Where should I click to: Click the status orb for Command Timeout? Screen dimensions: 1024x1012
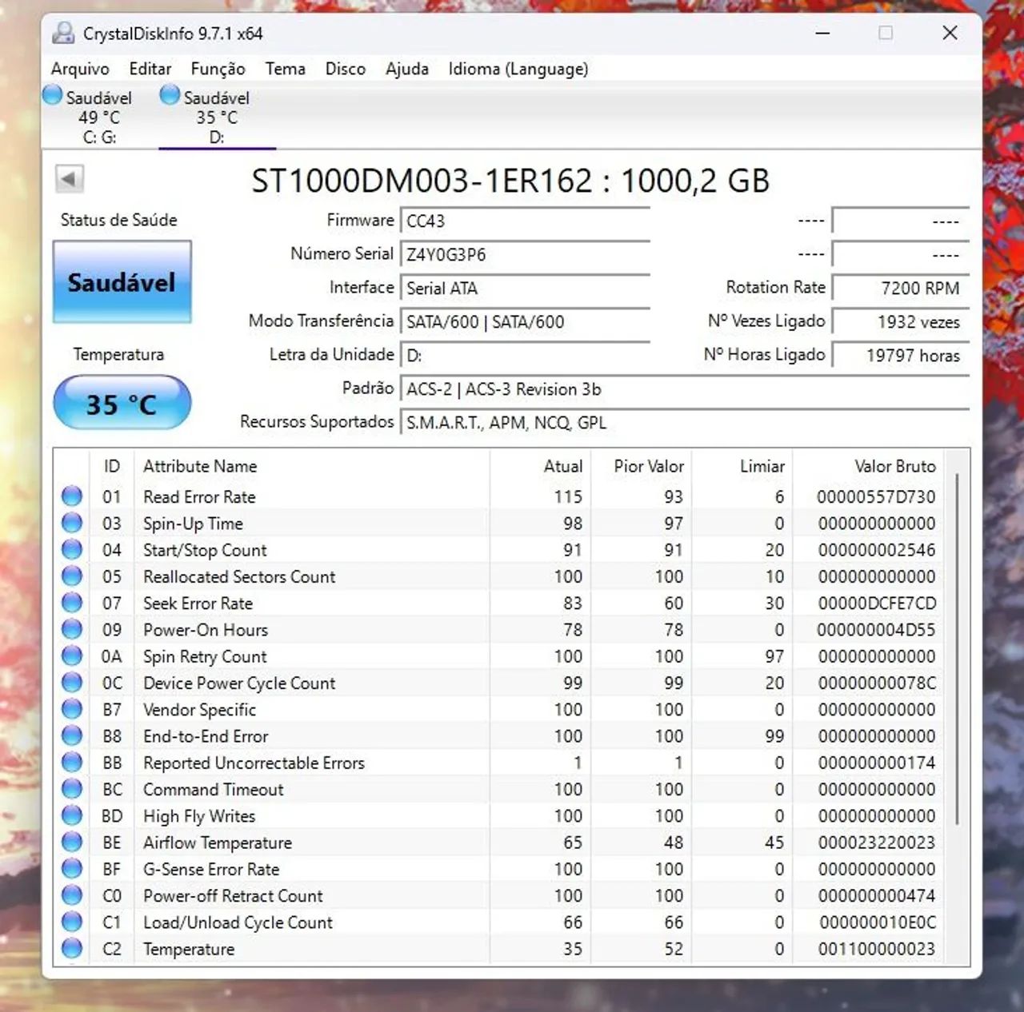coord(72,789)
